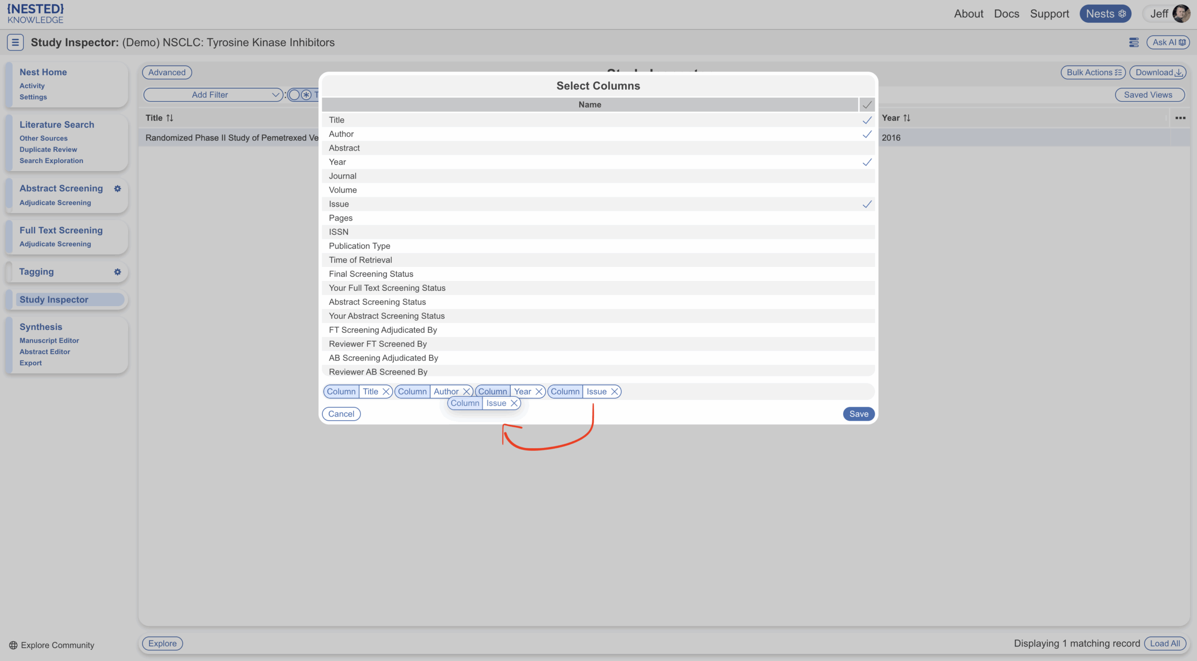
Task: Click the three-dots column options icon
Action: coord(1180,118)
